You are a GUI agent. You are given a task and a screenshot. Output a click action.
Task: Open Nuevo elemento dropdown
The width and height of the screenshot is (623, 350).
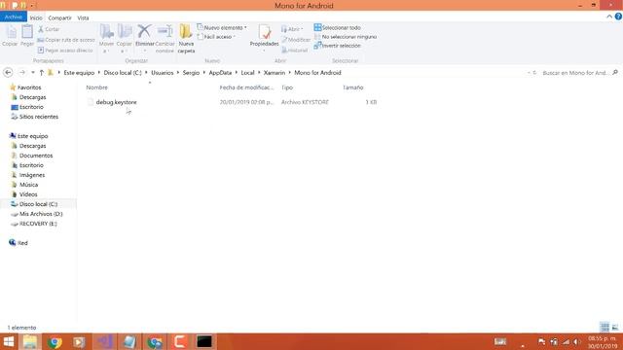(x=222, y=27)
